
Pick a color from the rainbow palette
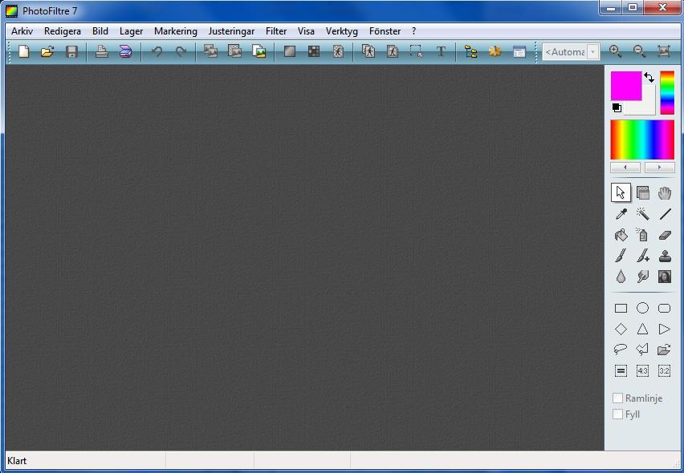point(642,139)
